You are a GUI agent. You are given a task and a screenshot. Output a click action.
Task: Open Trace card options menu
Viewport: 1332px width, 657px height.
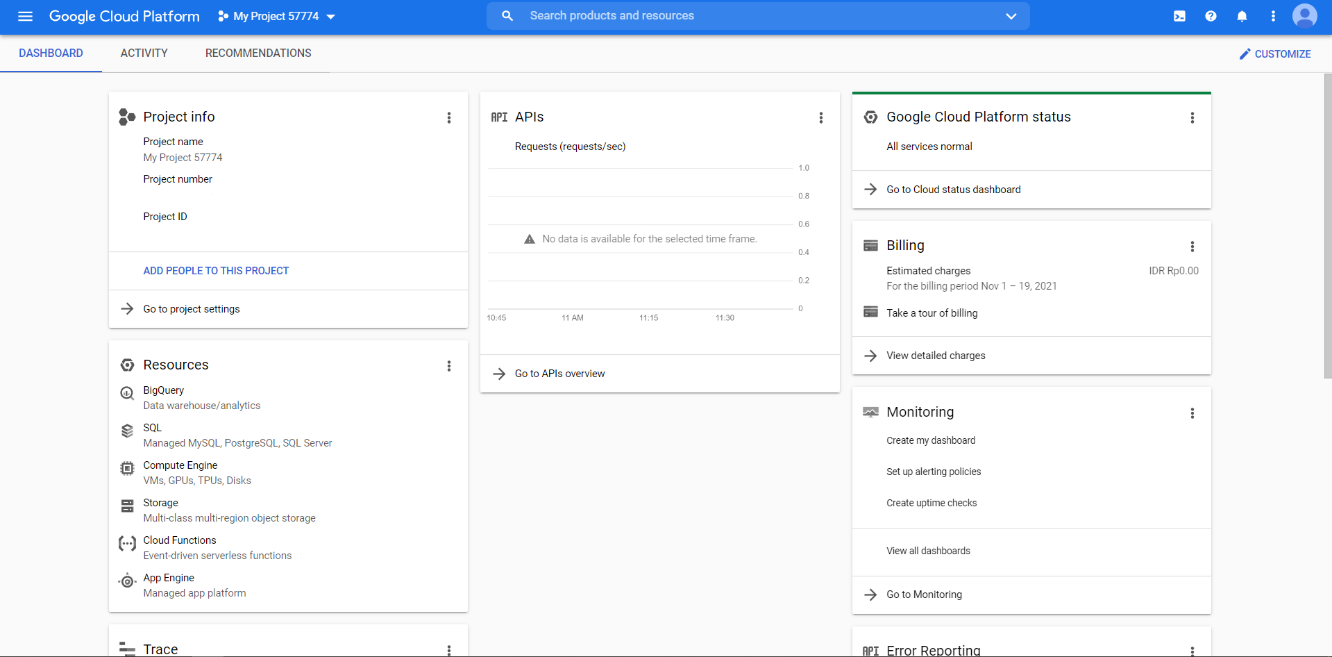449,650
